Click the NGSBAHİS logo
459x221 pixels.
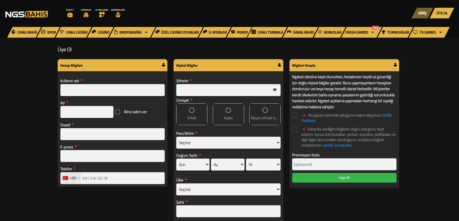pos(26,14)
